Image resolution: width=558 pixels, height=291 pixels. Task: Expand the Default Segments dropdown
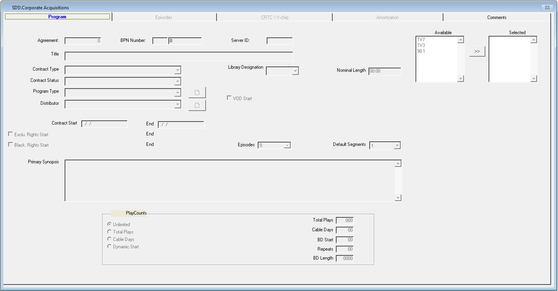[x=397, y=145]
